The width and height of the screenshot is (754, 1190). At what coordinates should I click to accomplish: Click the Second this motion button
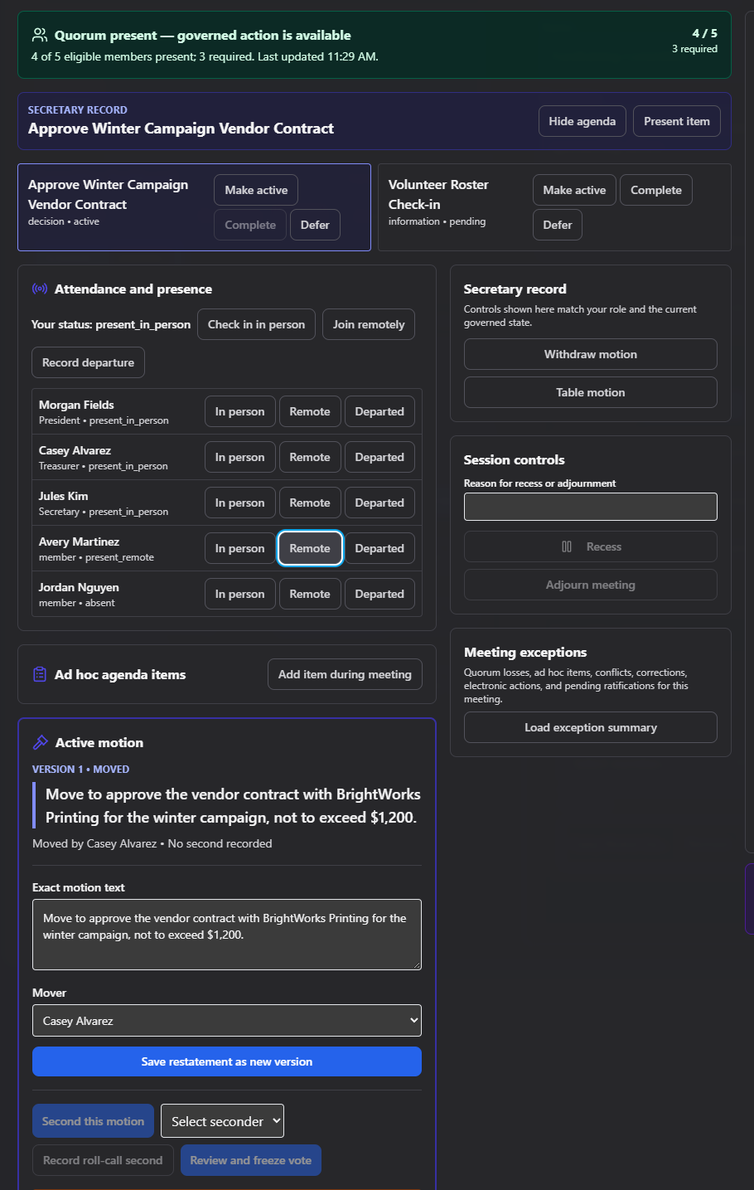(x=93, y=1121)
